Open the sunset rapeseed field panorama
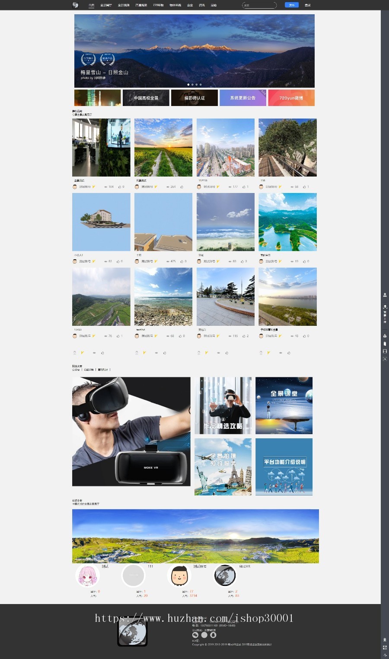389x659 pixels. tap(163, 148)
